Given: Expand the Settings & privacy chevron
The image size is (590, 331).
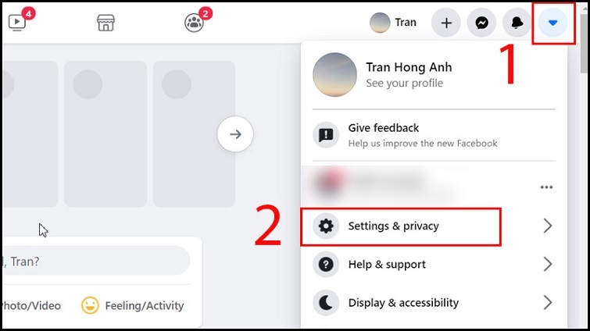Looking at the screenshot, I should [x=548, y=226].
